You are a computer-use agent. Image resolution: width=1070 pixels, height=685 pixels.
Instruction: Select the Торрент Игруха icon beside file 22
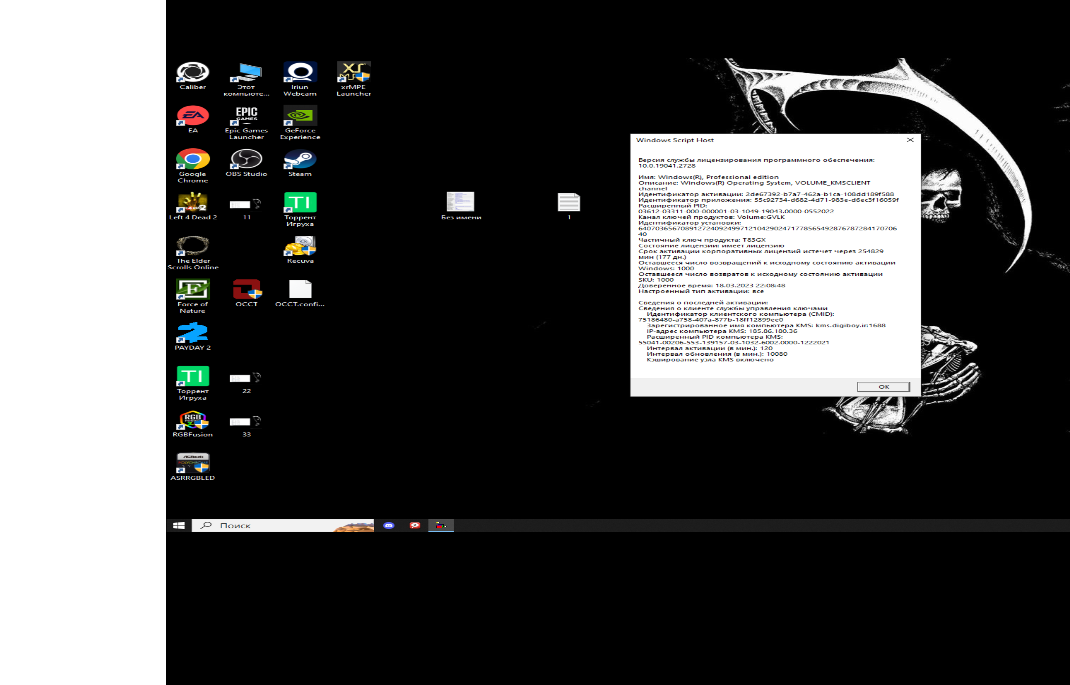tap(193, 383)
